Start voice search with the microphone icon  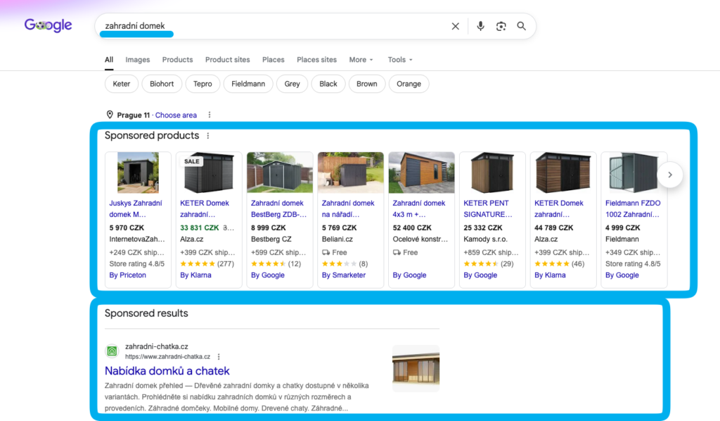[480, 26]
